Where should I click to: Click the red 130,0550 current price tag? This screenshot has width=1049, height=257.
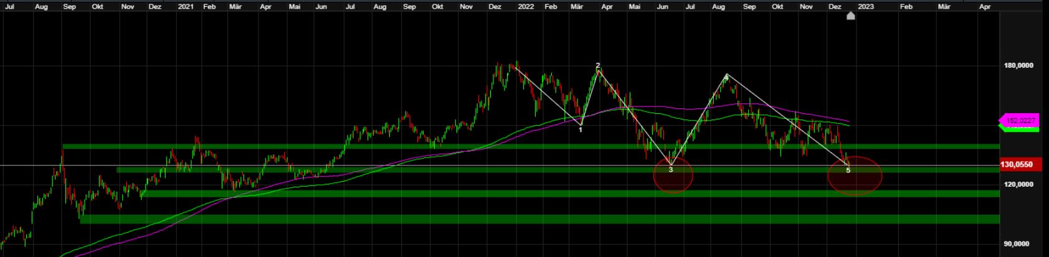pyautogui.click(x=1018, y=165)
